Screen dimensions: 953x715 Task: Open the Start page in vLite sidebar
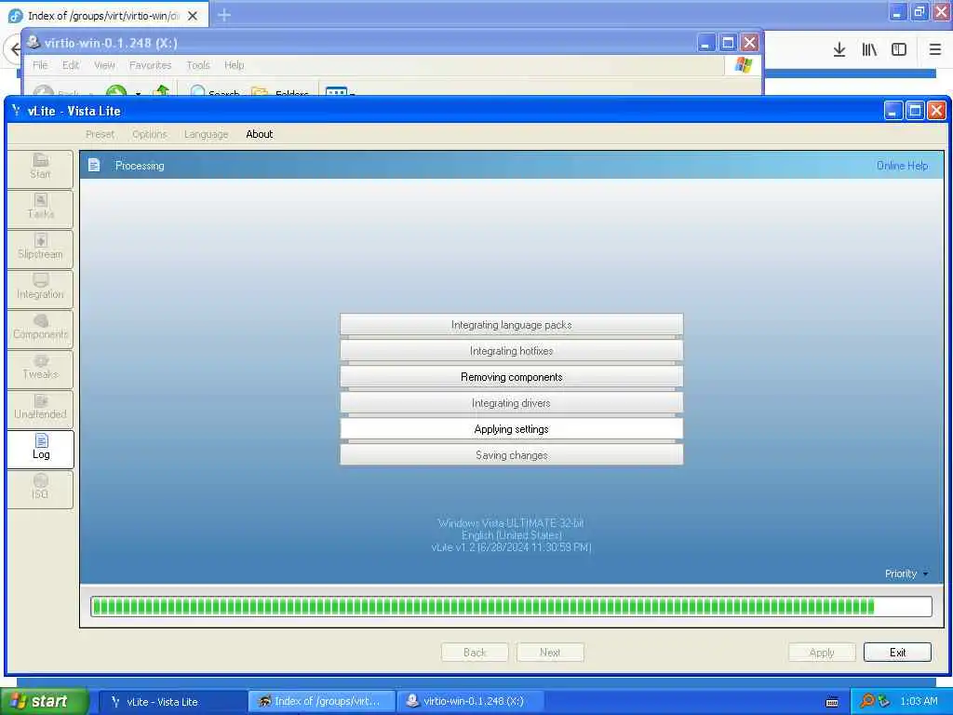[x=40, y=168]
